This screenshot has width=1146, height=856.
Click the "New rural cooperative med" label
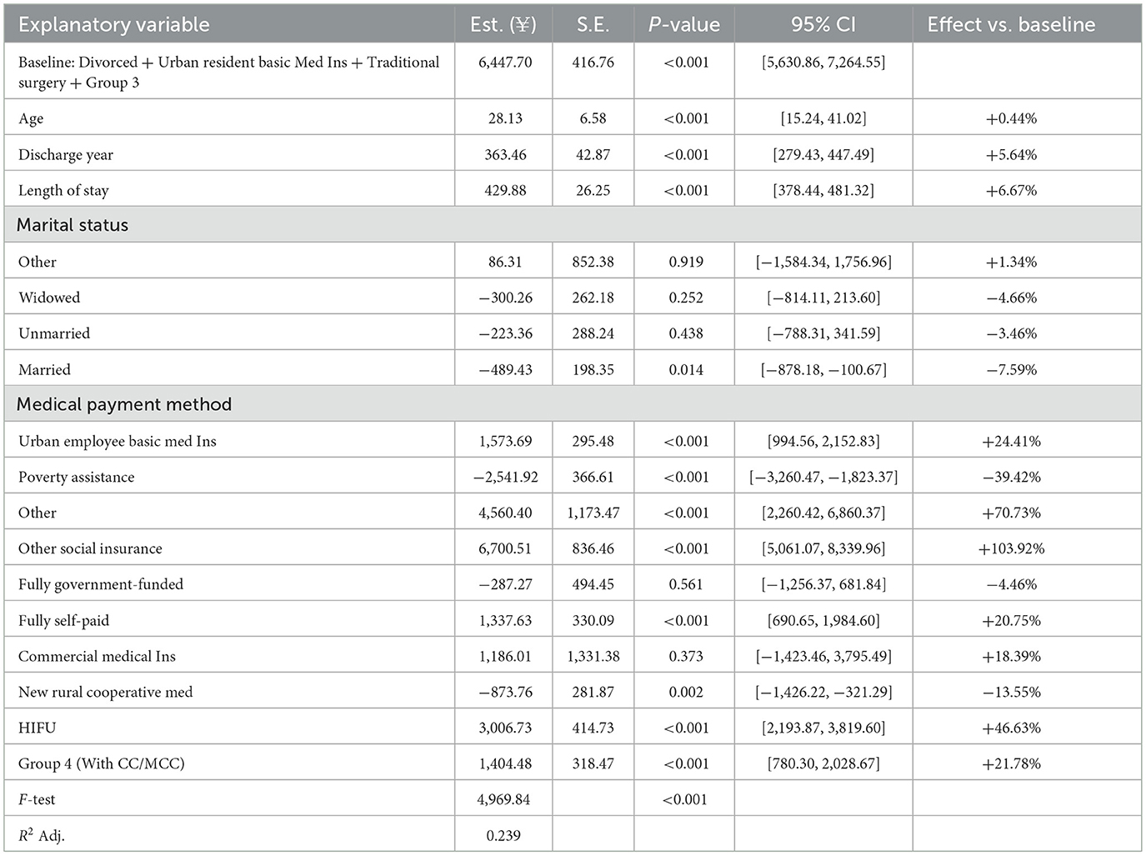tap(105, 693)
